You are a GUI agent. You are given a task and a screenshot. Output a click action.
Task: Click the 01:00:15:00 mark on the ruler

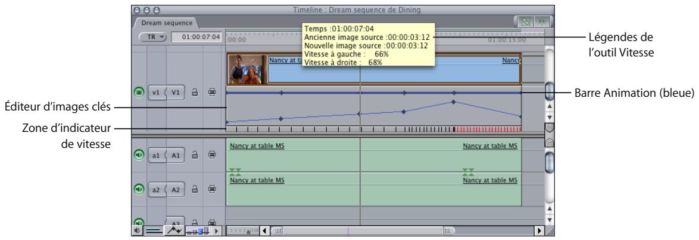507,40
